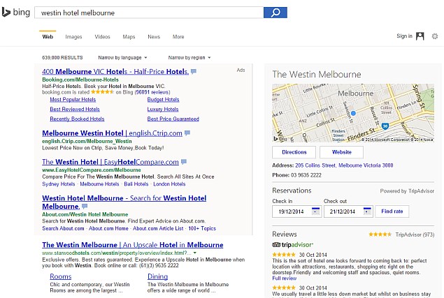Open Melbourne Hotels sublink under EasyHotelCompare
This screenshot has height=298, width=444.
click(99, 184)
